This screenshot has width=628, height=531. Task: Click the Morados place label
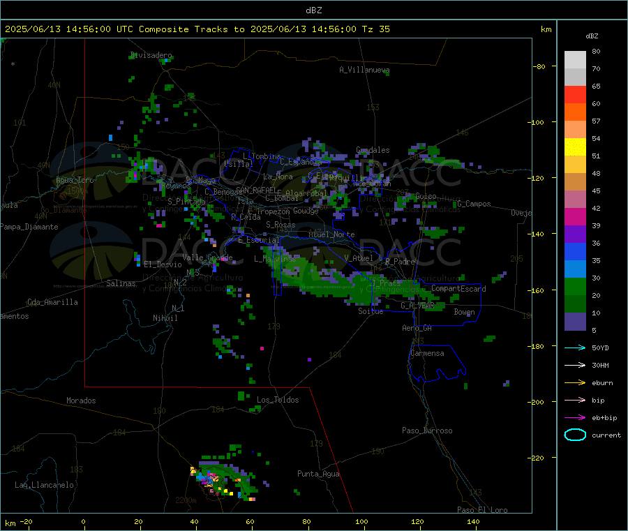point(82,401)
